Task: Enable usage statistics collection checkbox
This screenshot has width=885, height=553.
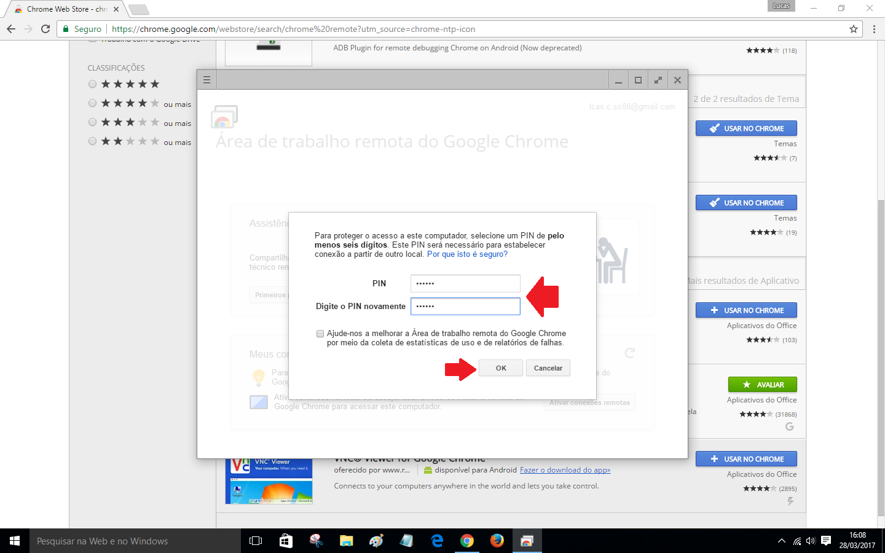Action: (x=320, y=334)
